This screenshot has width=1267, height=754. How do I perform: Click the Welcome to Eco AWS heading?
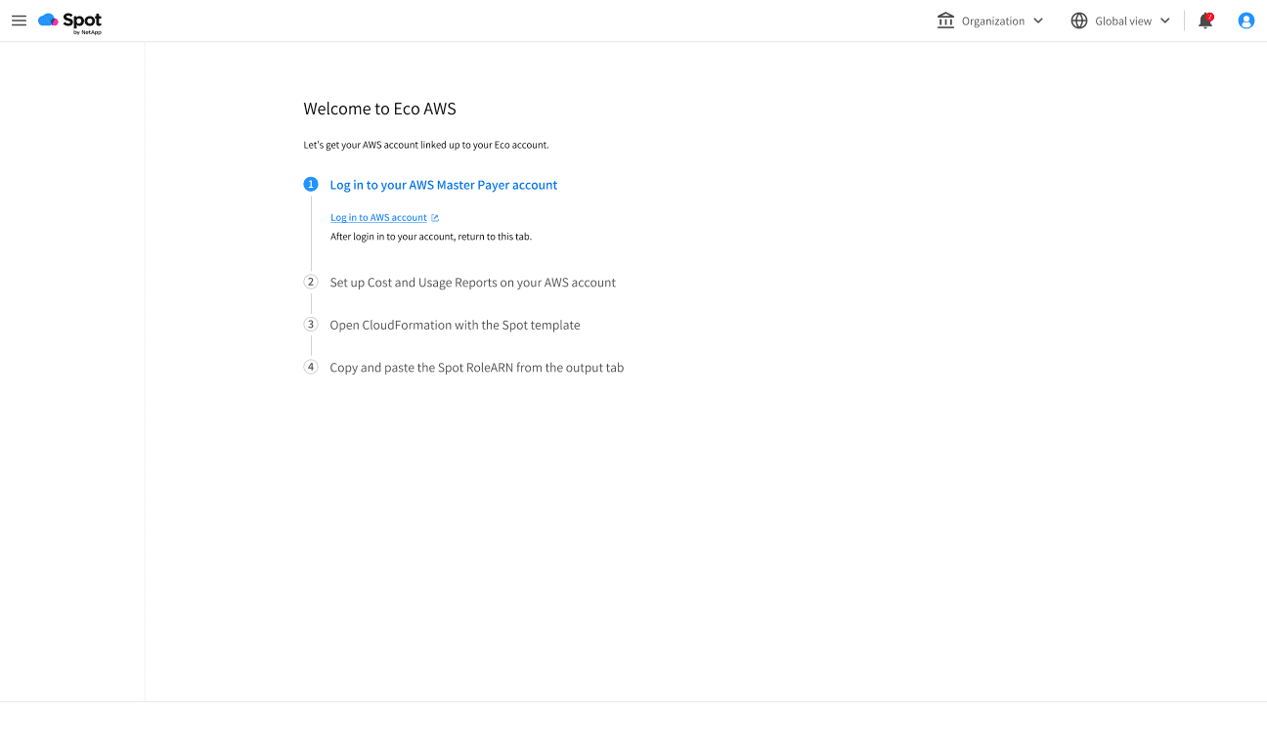pyautogui.click(x=380, y=109)
